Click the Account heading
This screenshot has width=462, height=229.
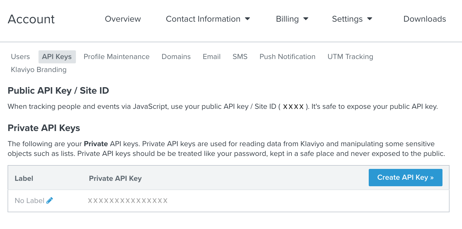(x=31, y=19)
